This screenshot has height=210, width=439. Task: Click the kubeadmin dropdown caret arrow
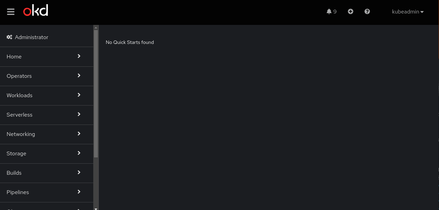point(422,12)
